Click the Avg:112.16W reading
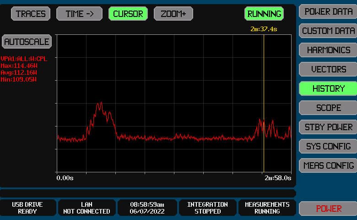 tap(19, 72)
